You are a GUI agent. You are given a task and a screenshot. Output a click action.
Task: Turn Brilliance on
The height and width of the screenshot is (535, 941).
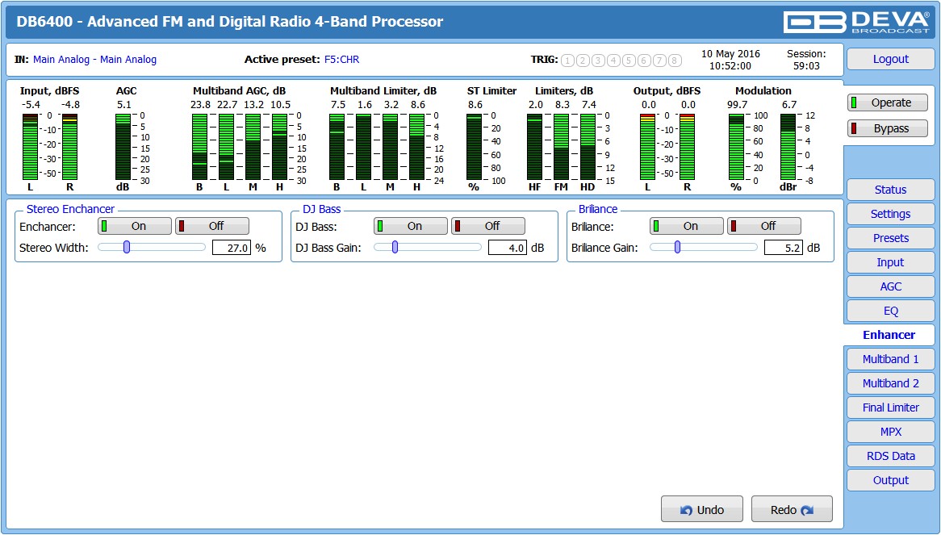(687, 226)
